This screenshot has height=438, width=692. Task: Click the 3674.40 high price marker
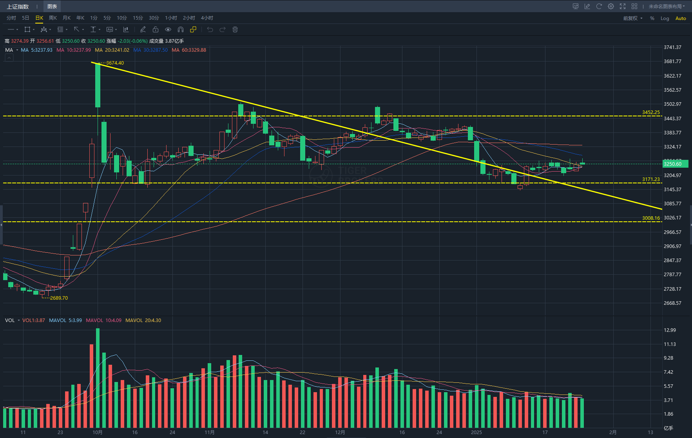click(115, 63)
